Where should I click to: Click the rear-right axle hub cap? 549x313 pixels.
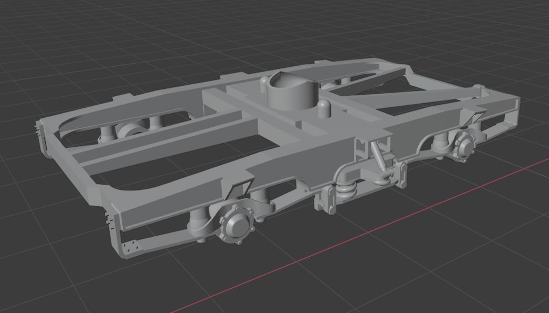coord(464,147)
